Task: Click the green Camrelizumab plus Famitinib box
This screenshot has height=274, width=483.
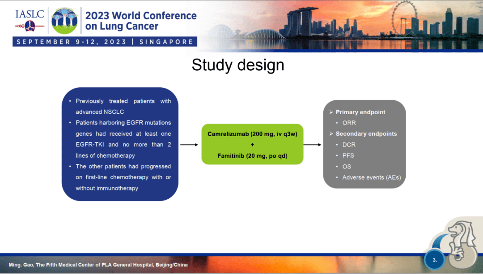Action: tap(252, 144)
